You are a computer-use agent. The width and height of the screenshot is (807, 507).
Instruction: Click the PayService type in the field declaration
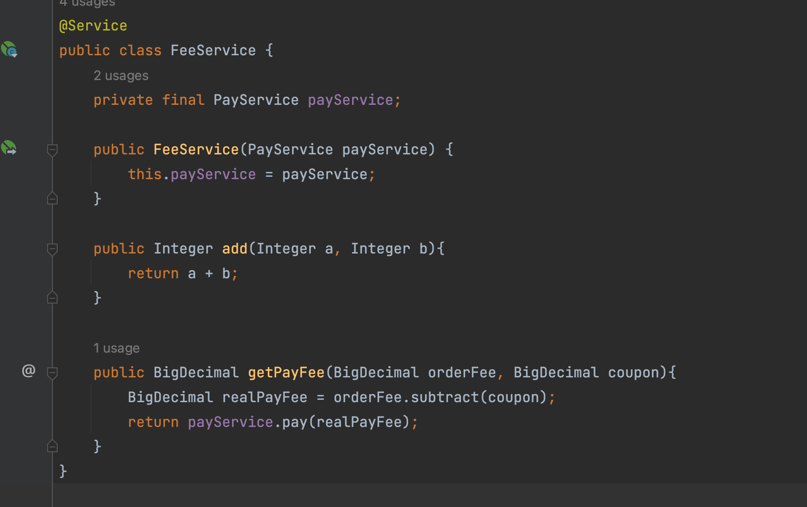(256, 100)
